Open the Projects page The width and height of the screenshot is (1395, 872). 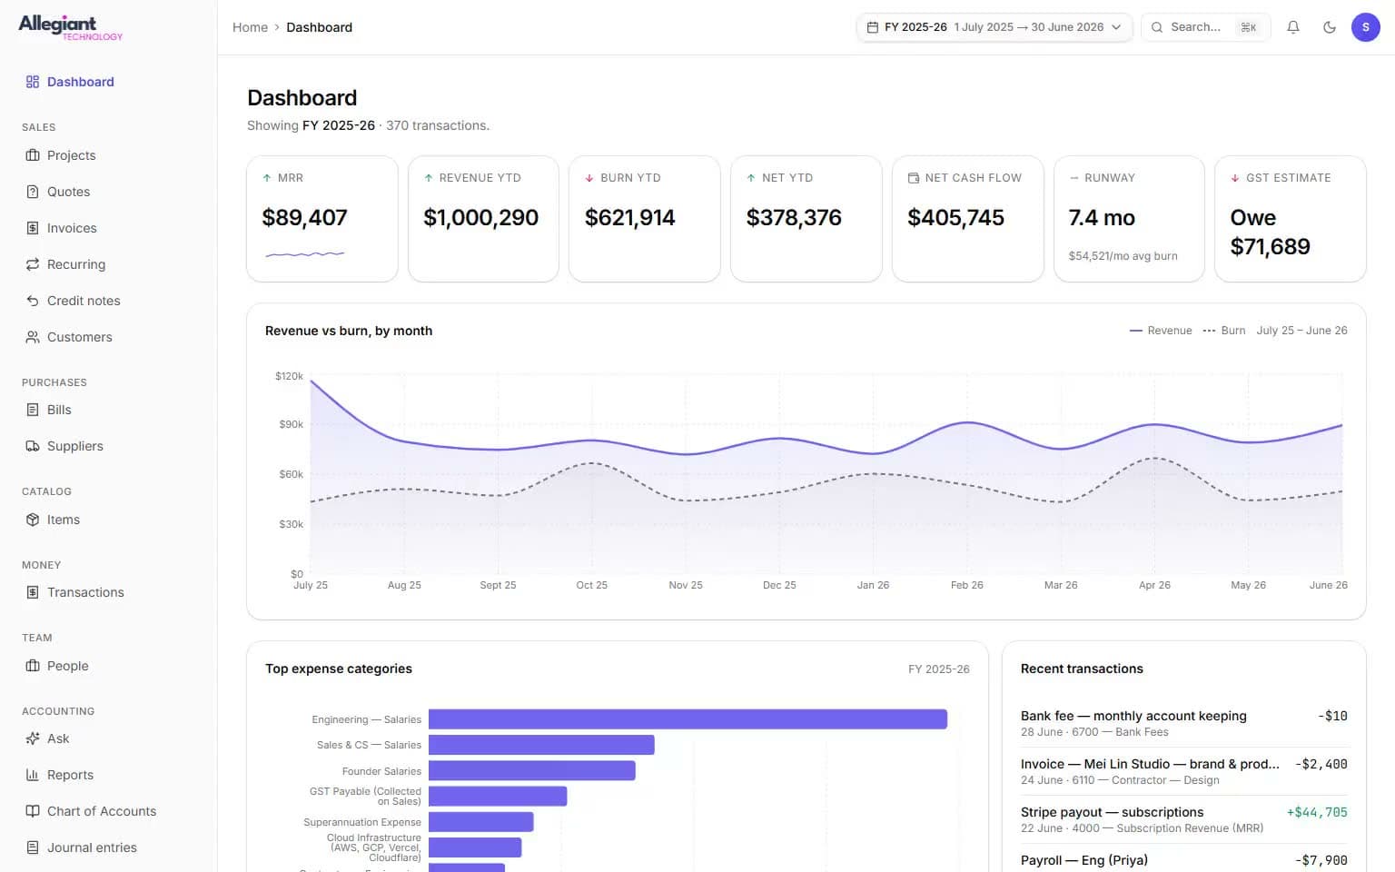click(71, 155)
